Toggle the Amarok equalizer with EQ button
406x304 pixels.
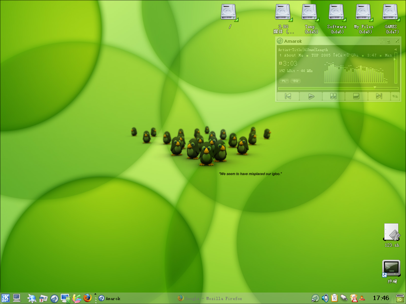pos(295,81)
